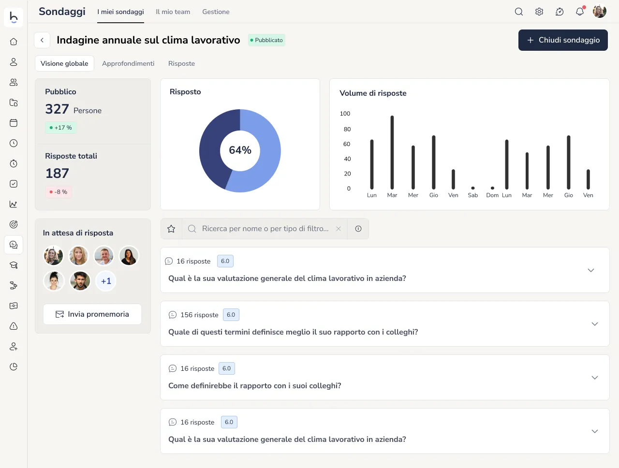
Task: Select the Visione globale tab
Action: click(x=64, y=63)
